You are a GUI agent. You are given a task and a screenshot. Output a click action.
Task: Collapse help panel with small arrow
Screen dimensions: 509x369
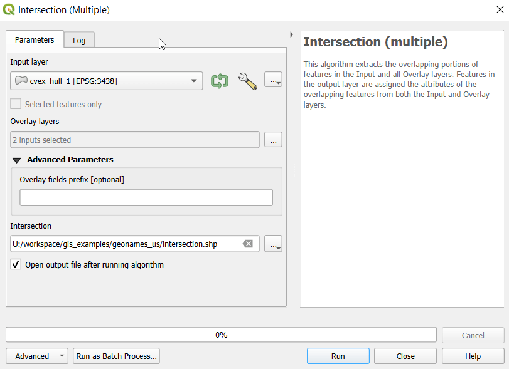coord(291,34)
